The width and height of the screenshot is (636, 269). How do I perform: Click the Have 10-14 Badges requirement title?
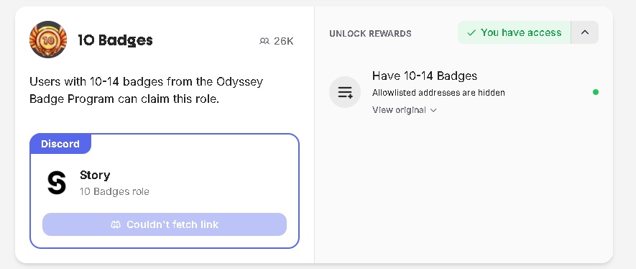tap(425, 76)
